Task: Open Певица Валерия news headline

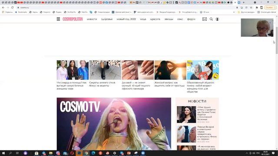Action: point(207,133)
